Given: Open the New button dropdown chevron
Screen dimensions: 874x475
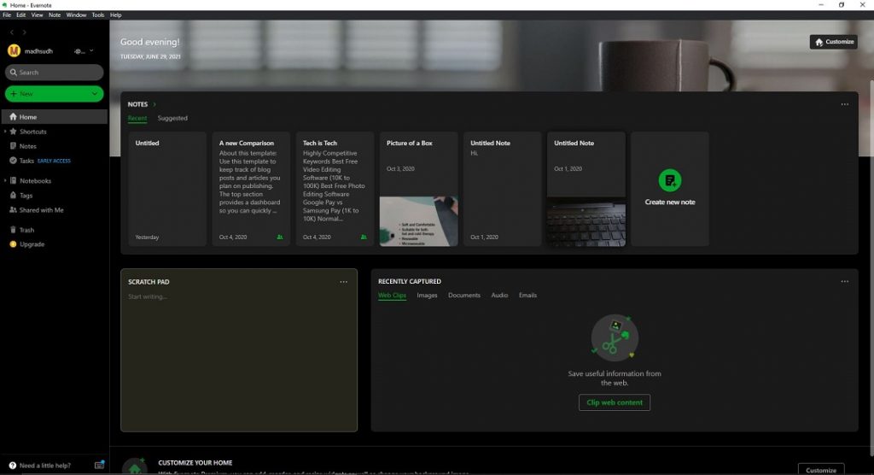Looking at the screenshot, I should [x=94, y=94].
